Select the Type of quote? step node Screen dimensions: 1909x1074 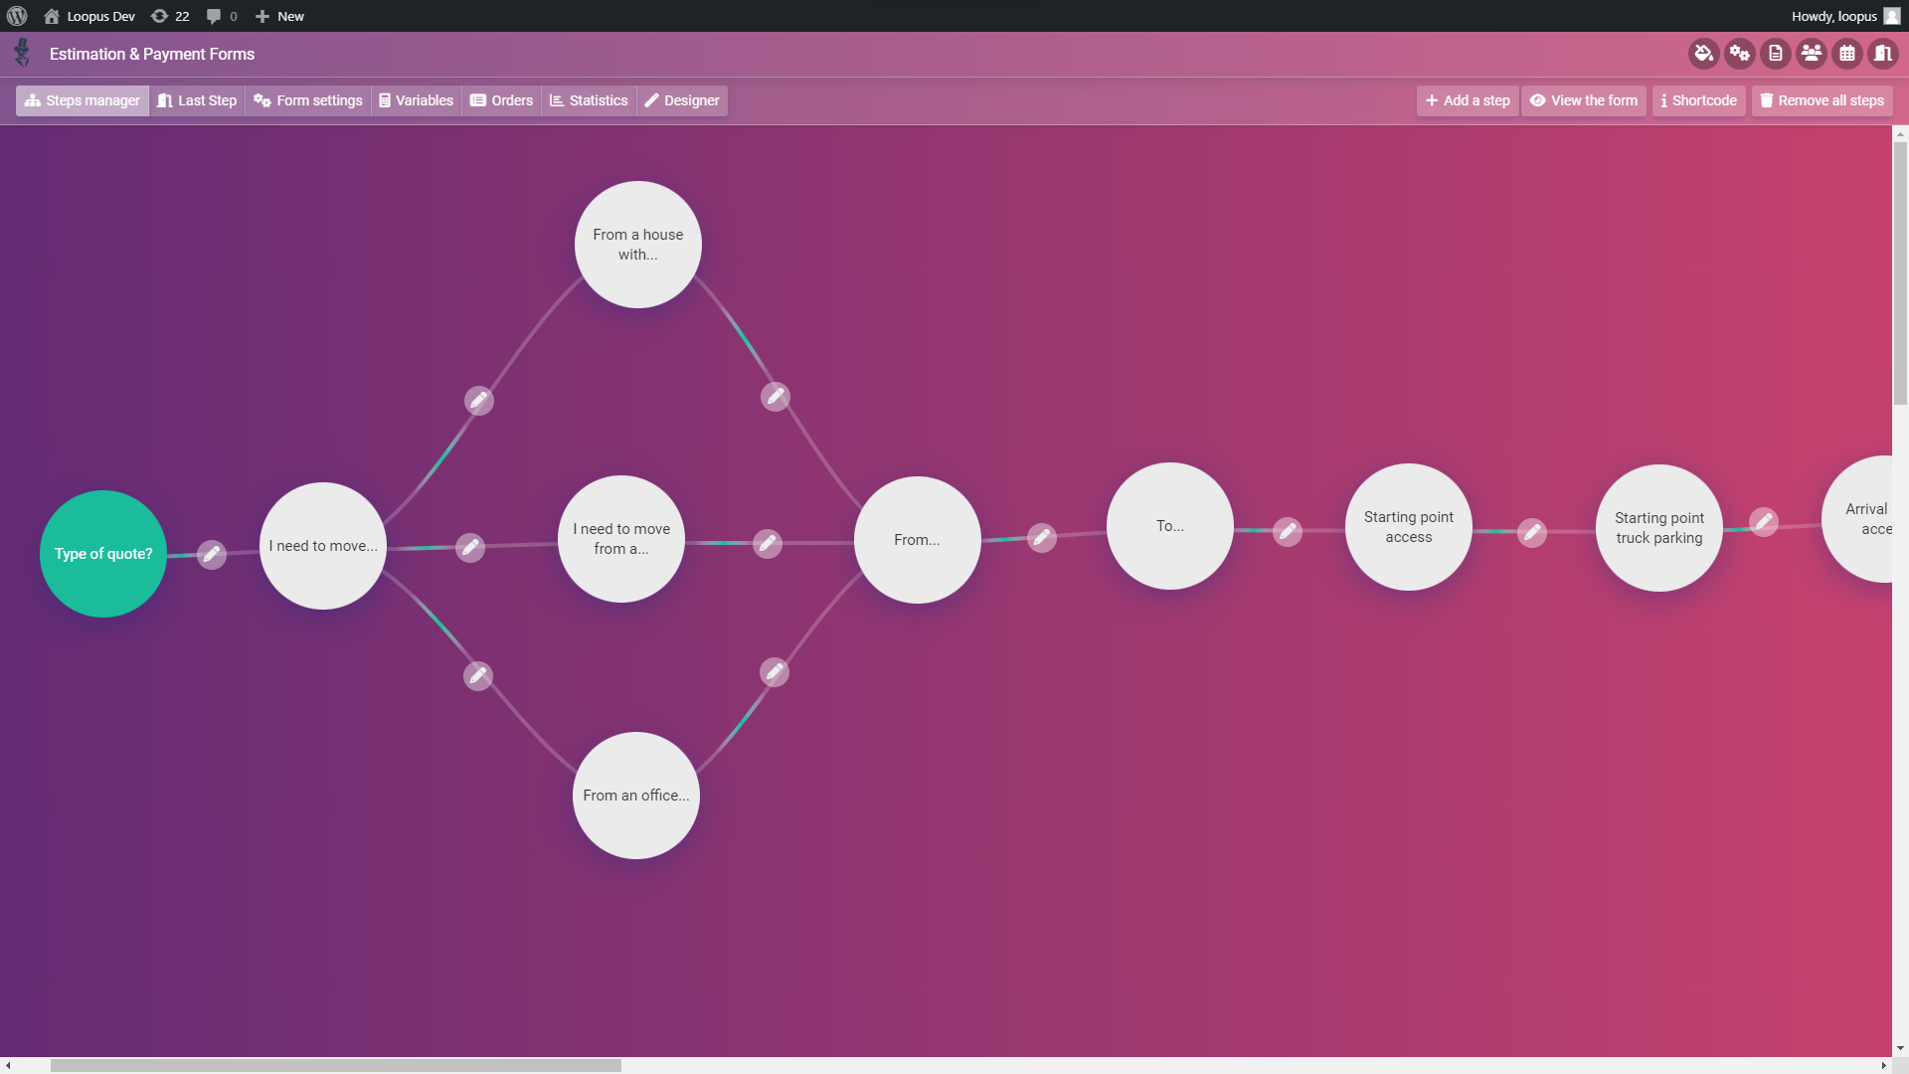(103, 554)
